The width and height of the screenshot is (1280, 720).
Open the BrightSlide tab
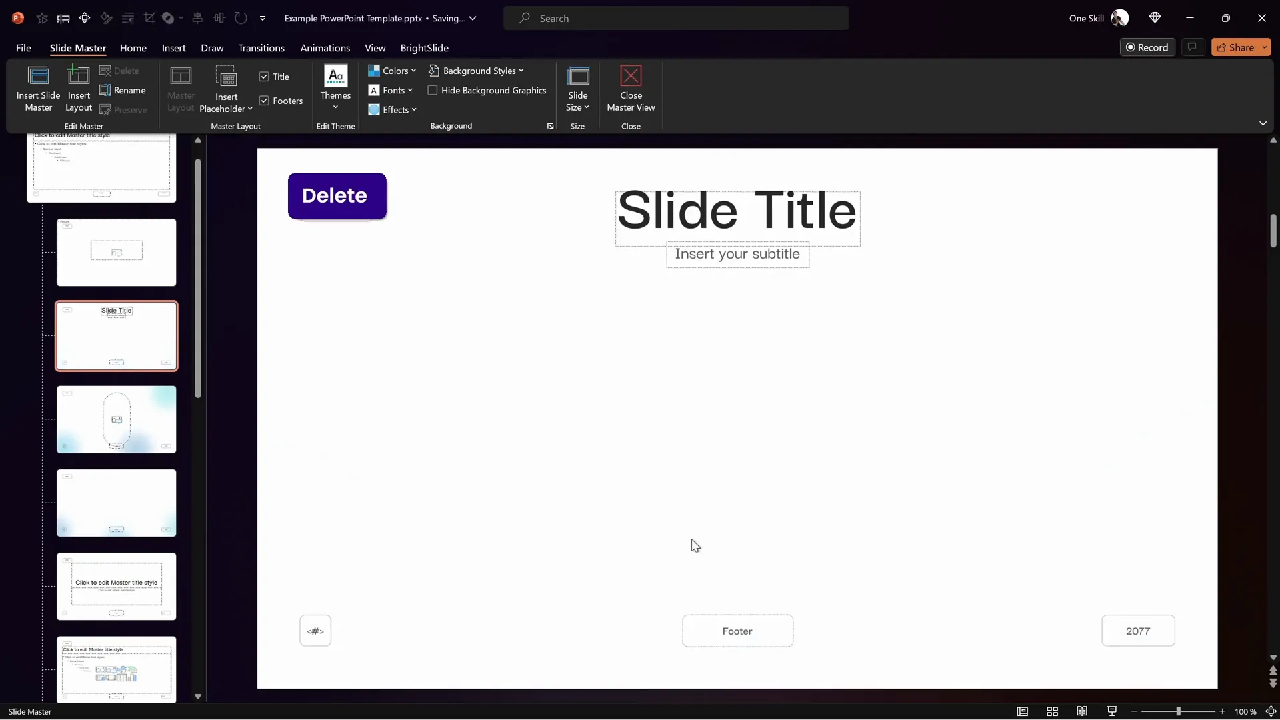[424, 48]
